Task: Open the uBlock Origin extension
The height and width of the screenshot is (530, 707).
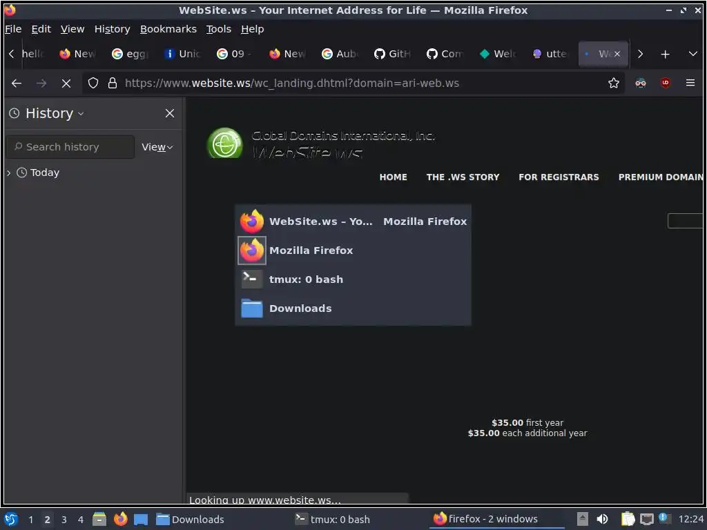Action: pyautogui.click(x=665, y=83)
